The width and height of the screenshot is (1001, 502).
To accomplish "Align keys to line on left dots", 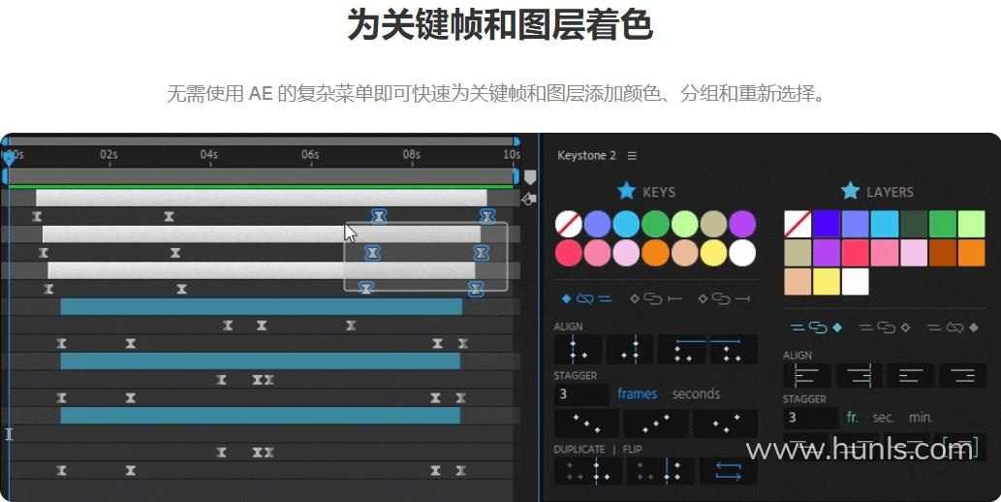I will pyautogui.click(x=579, y=349).
